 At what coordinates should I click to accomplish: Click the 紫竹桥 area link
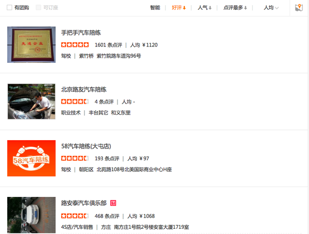[x=86, y=56]
